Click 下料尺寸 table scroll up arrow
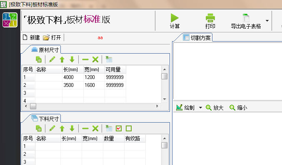This screenshot has width=282, height=165. tap(165, 138)
